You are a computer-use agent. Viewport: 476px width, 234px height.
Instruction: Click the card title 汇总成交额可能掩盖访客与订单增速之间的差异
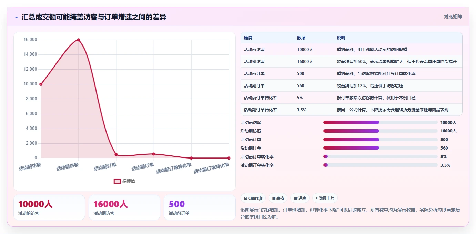[94, 17]
